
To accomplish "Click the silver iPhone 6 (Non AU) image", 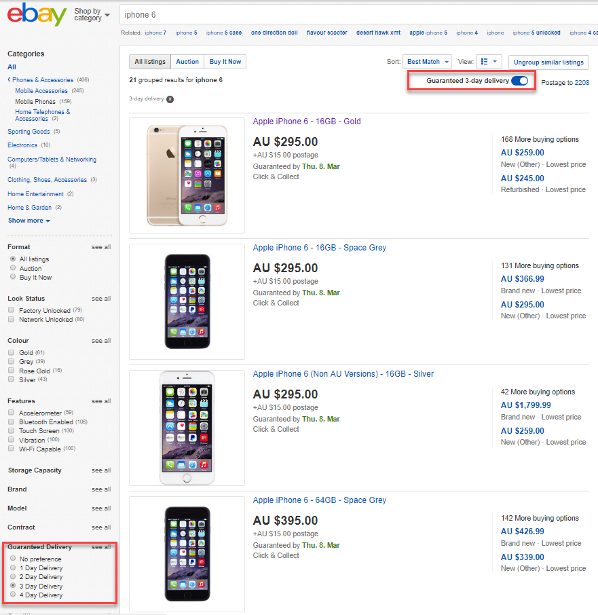I will coord(187,427).
